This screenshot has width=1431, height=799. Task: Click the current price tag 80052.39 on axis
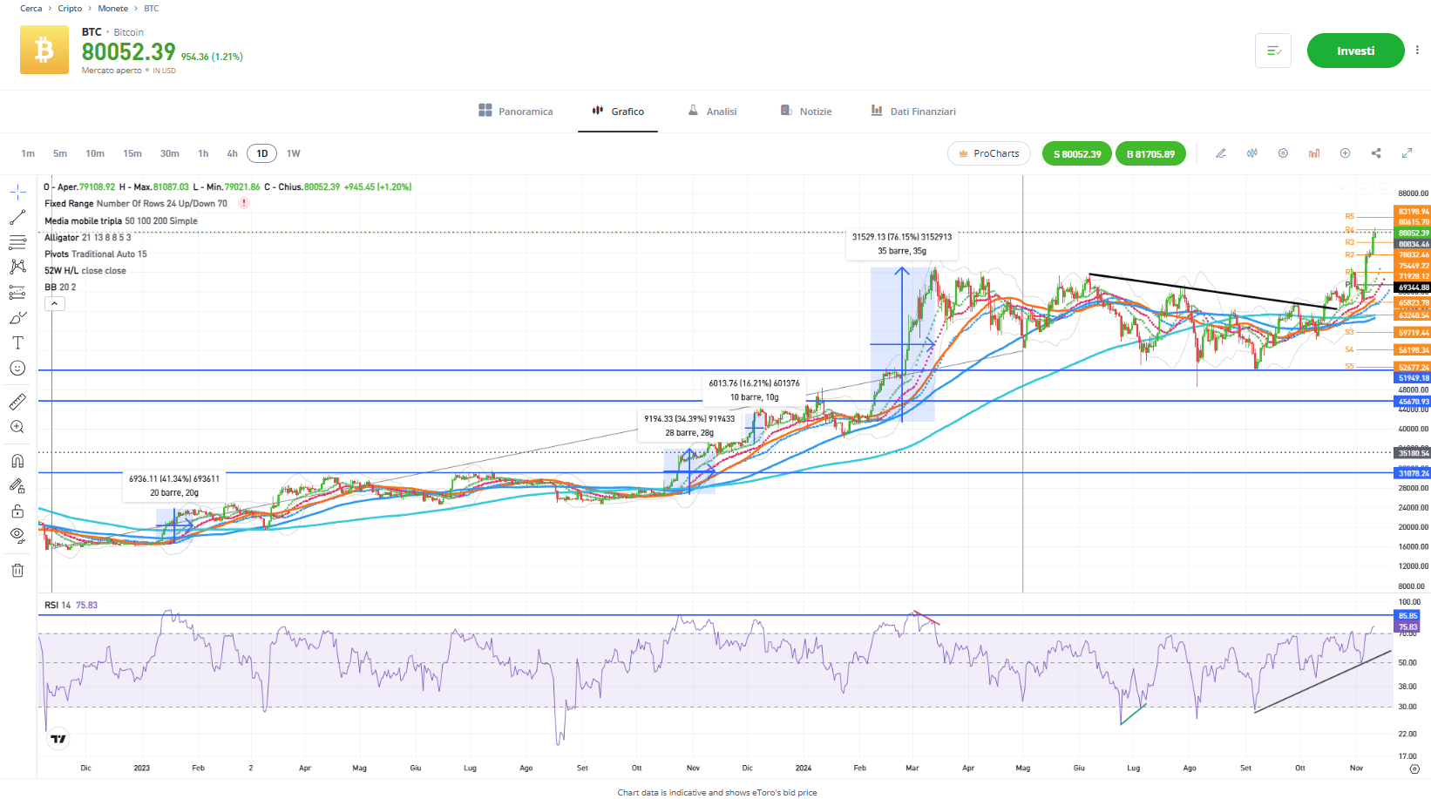coord(1413,233)
